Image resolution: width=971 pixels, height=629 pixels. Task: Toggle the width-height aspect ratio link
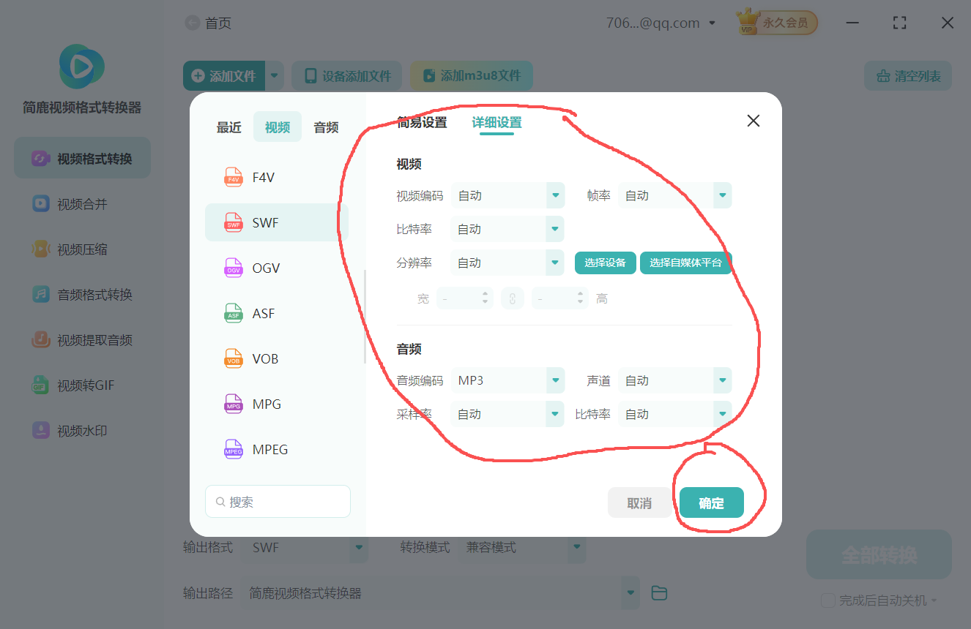point(513,298)
